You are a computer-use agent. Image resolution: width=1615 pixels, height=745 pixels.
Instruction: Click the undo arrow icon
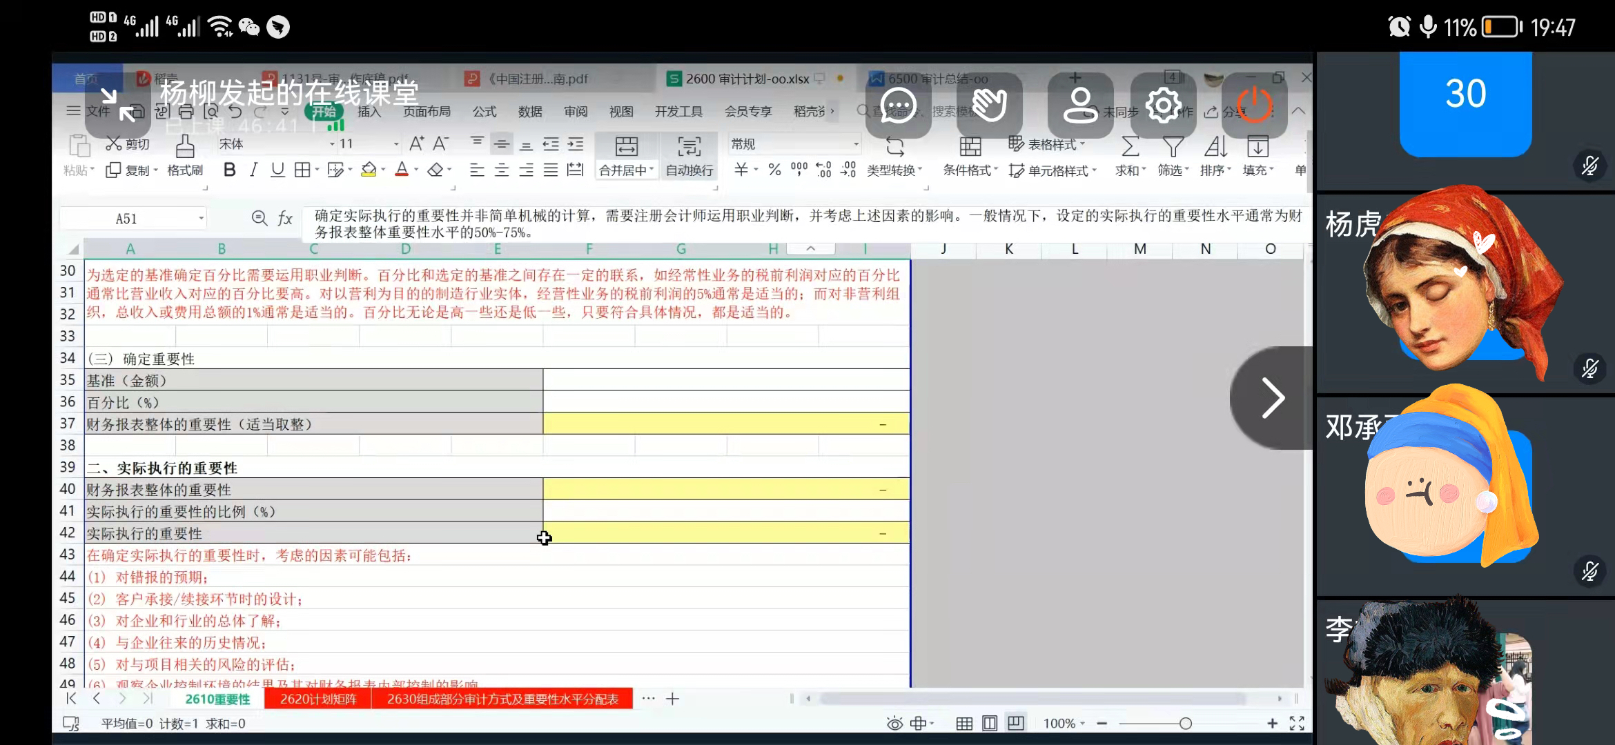point(235,112)
